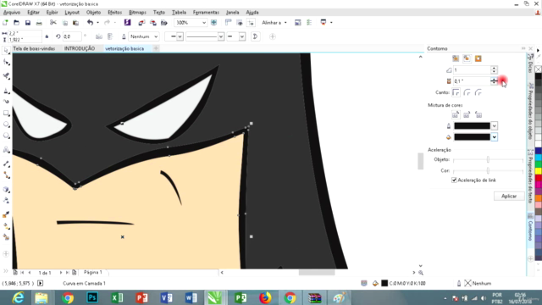The image size is (542, 305).
Task: Choose Inside contour option
Action: pyautogui.click(x=467, y=58)
